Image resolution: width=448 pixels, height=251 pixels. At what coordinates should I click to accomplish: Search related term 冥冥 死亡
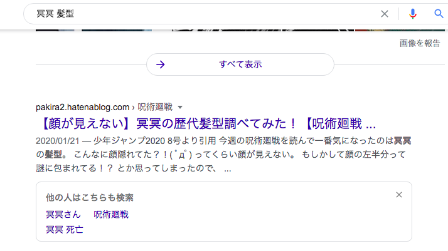coord(65,230)
